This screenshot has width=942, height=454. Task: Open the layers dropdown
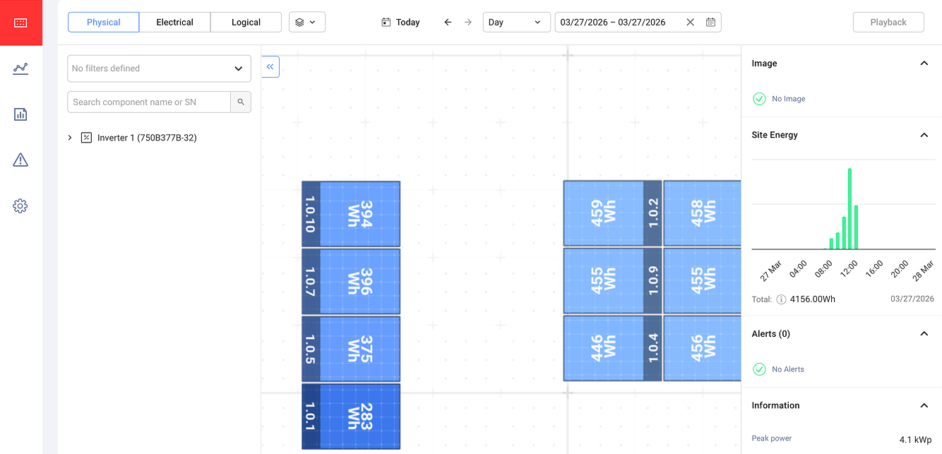pos(306,23)
